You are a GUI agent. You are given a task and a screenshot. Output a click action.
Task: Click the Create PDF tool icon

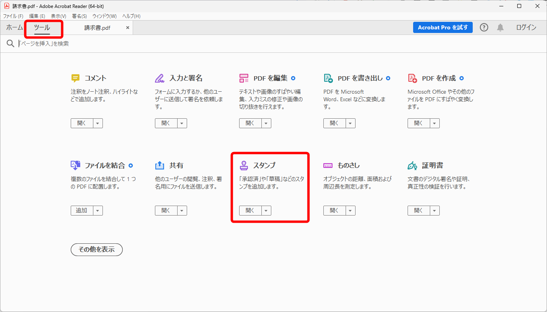412,78
